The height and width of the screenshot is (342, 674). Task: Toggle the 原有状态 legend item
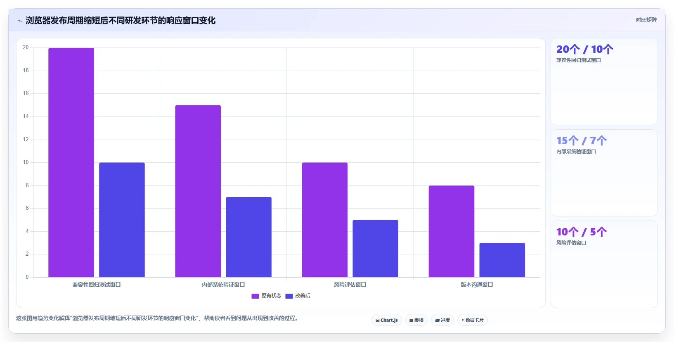[266, 296]
